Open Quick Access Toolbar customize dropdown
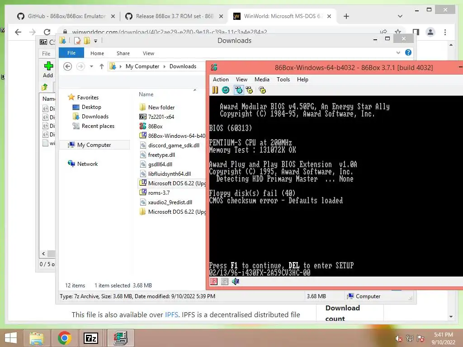 pos(95,41)
